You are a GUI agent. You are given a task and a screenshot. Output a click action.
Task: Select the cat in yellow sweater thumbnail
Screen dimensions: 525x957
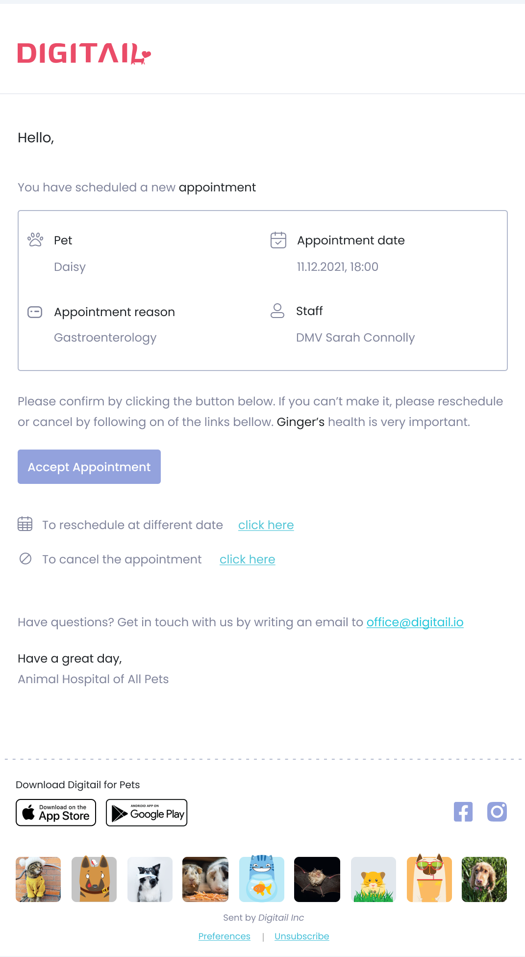[x=38, y=879]
